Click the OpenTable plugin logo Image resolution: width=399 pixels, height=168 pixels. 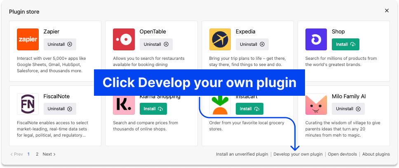click(x=124, y=39)
